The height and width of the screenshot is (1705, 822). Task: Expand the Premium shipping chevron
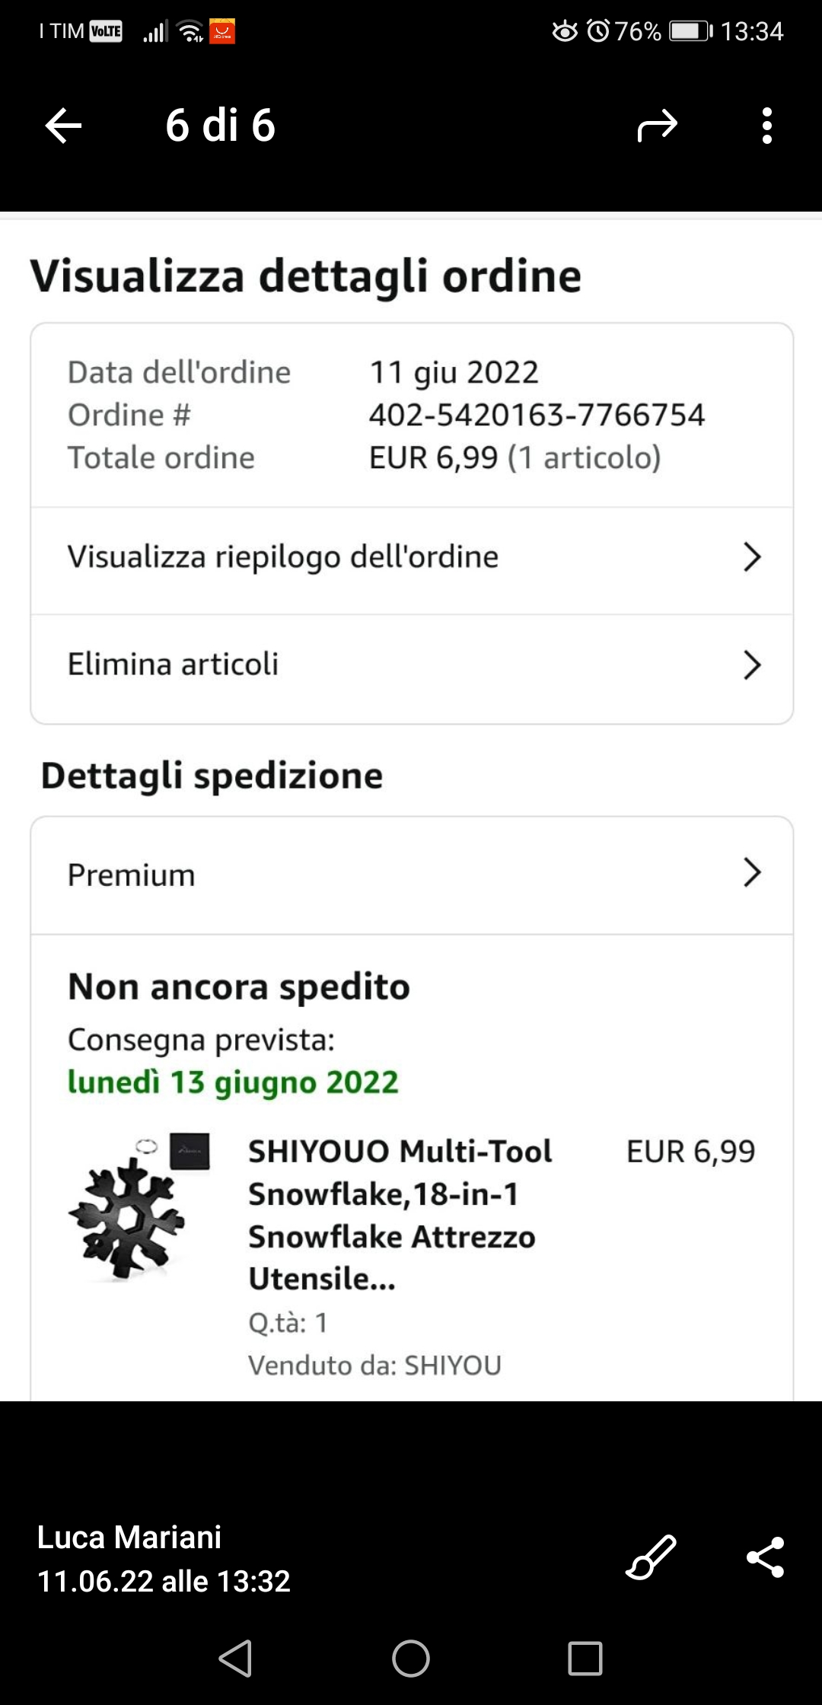coord(752,872)
